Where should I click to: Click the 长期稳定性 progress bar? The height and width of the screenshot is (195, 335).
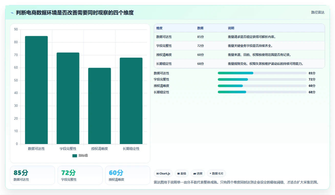(x=262, y=92)
